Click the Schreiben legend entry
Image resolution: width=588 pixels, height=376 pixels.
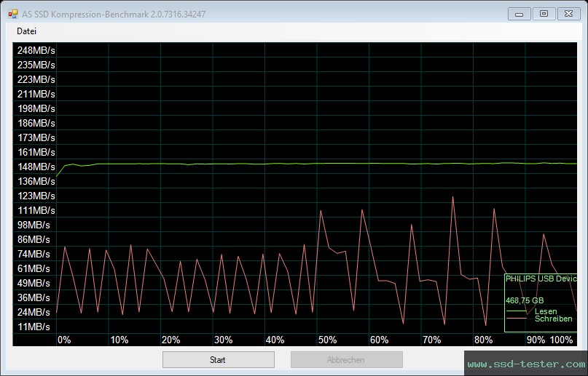coord(554,319)
